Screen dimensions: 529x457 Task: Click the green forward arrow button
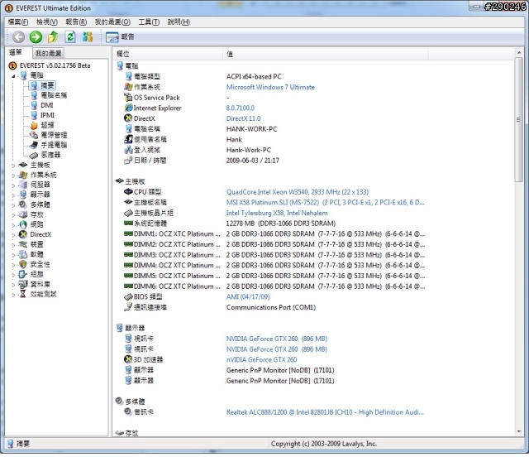click(36, 37)
